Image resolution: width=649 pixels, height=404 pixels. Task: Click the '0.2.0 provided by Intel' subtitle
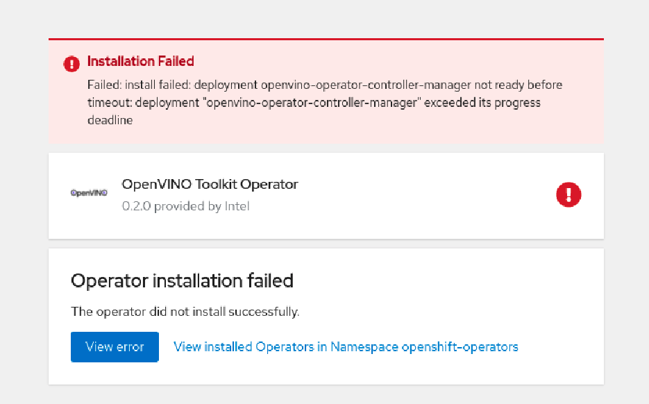point(185,206)
